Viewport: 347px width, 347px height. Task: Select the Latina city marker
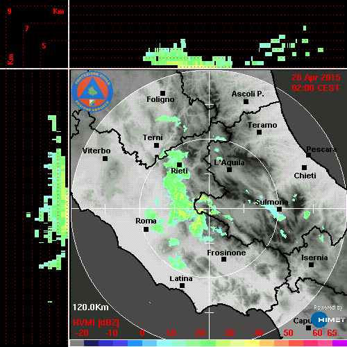click(182, 286)
